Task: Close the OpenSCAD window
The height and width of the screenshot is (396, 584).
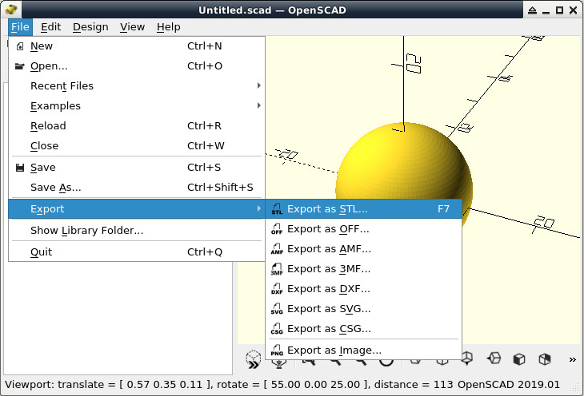Action: click(574, 10)
